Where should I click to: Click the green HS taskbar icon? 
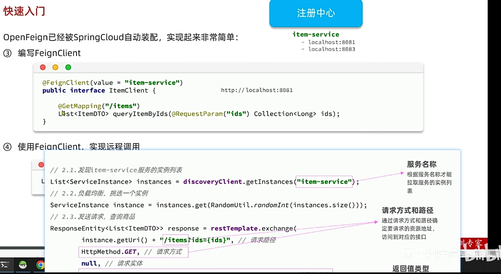click(23, 265)
